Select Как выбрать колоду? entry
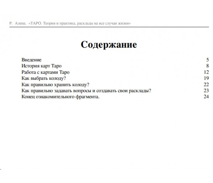Screen dimensions: 213x183 point(44,78)
